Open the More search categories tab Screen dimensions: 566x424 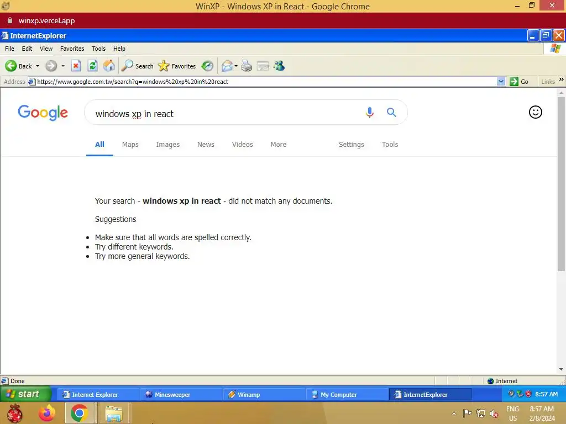point(279,145)
